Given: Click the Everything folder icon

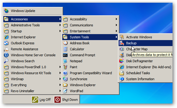Looking at the screenshot, I should pyautogui.click(x=6, y=85).
